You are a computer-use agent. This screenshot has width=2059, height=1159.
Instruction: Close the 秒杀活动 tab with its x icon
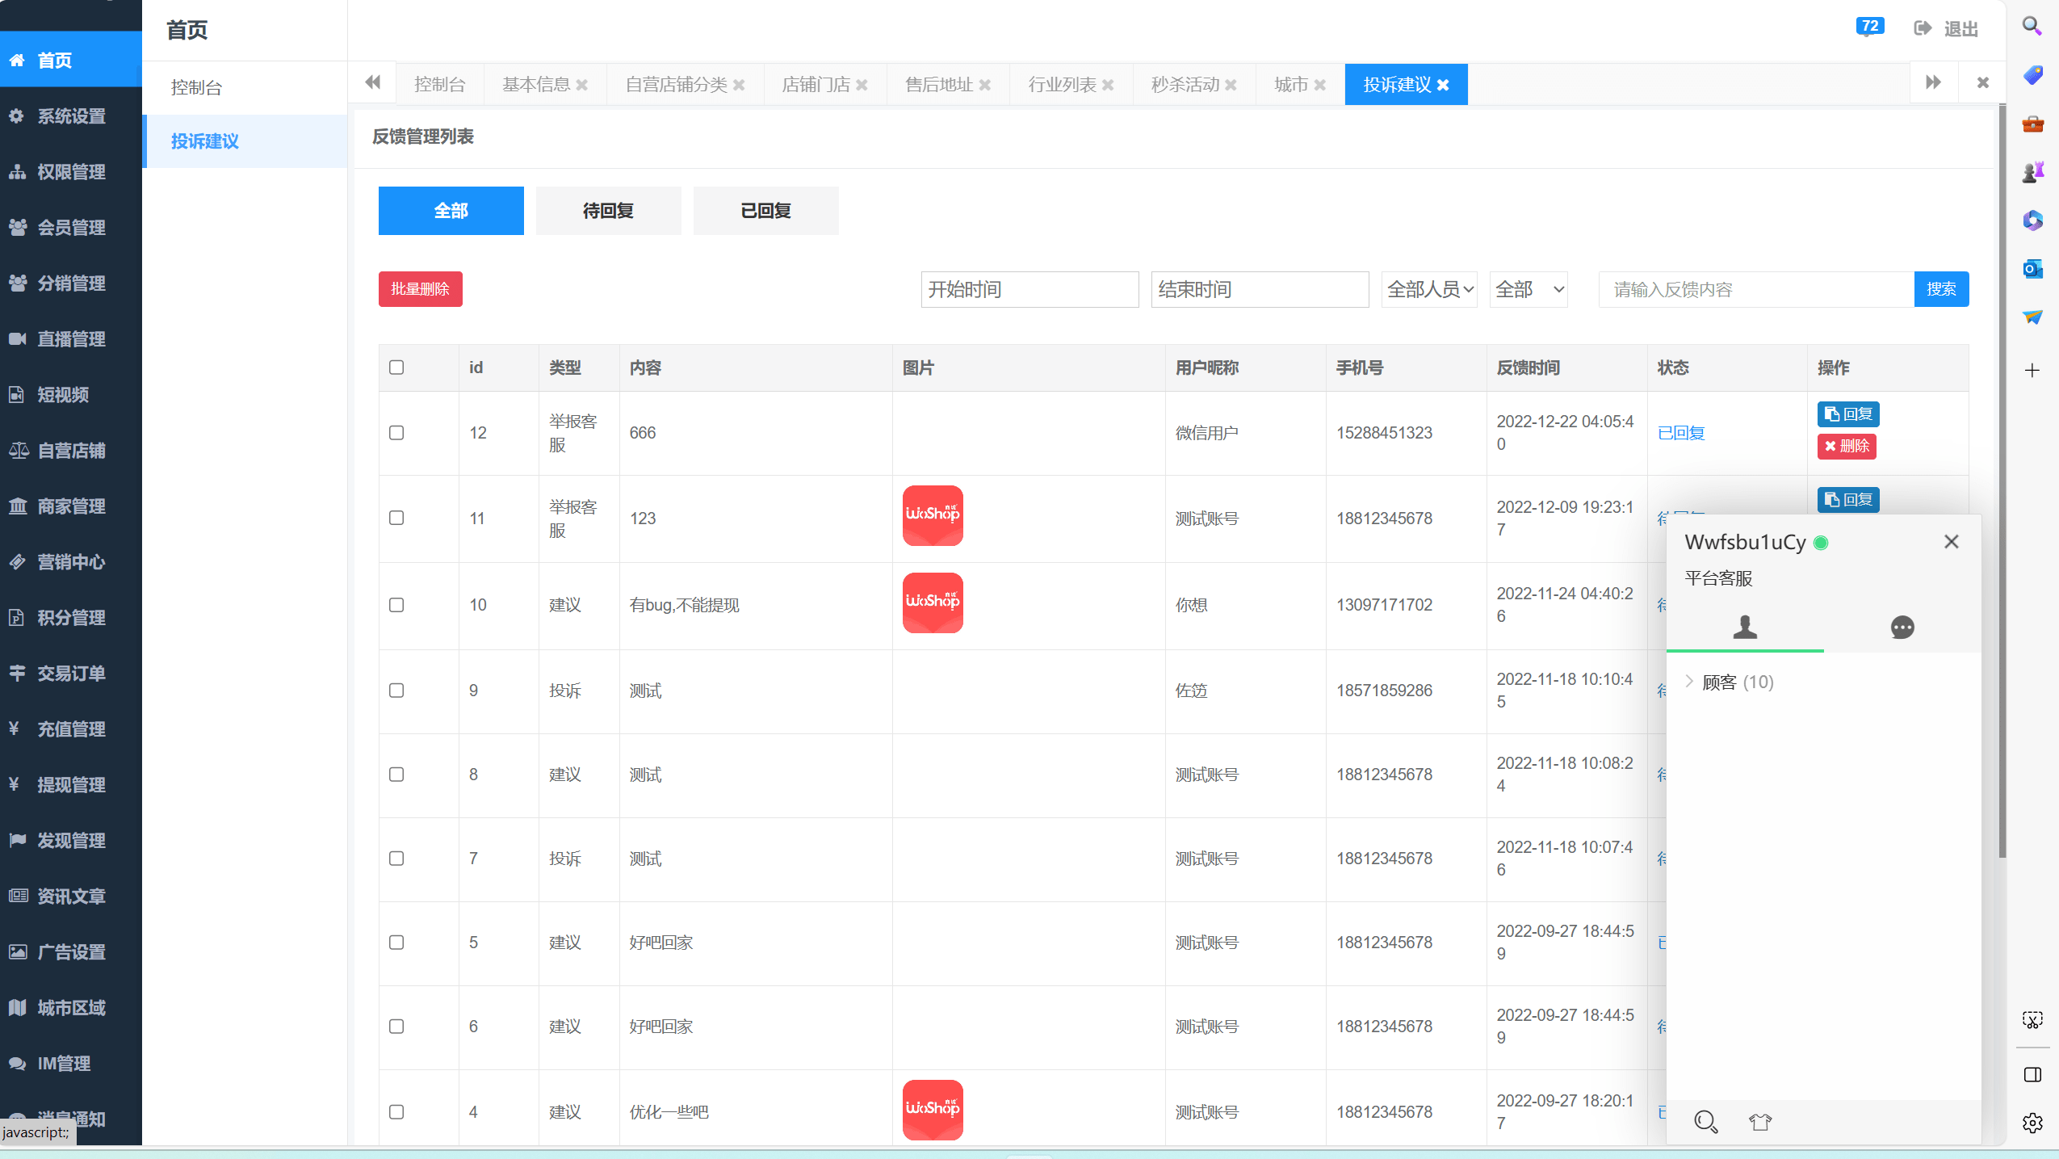[1231, 85]
